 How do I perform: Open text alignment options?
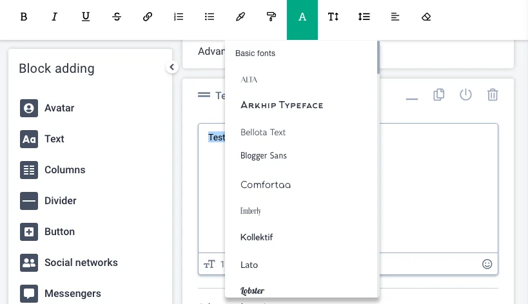tap(395, 17)
